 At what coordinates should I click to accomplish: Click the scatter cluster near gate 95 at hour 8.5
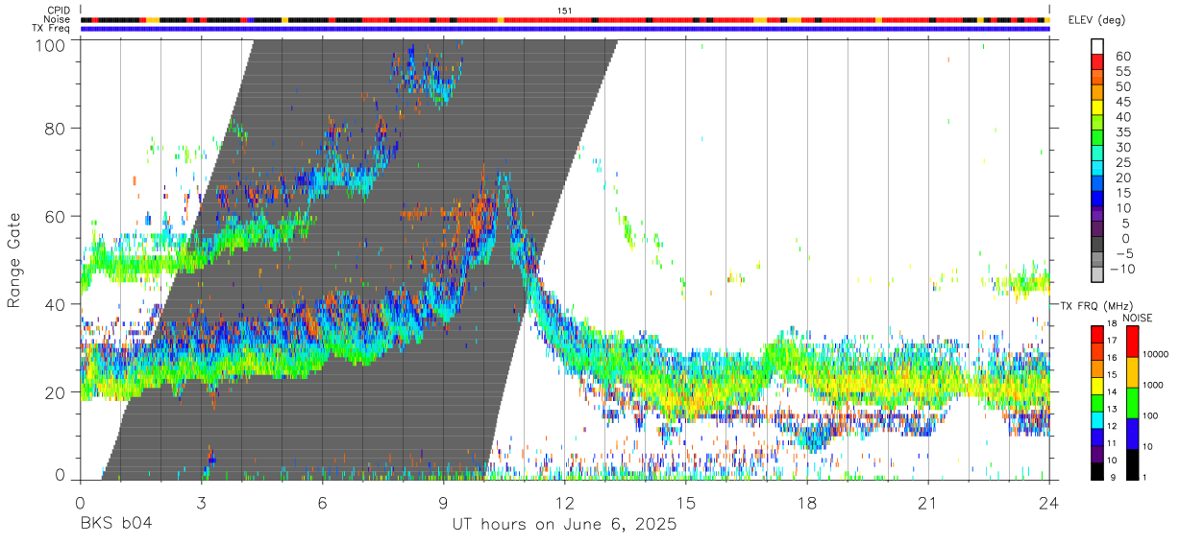[425, 75]
